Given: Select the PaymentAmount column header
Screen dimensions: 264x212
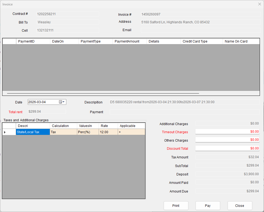Looking at the screenshot, I should point(129,41).
